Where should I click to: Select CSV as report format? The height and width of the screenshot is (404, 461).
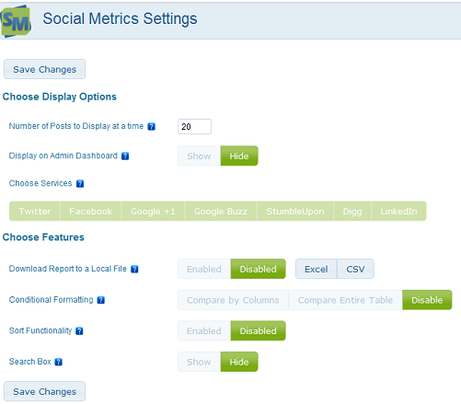pyautogui.click(x=355, y=269)
